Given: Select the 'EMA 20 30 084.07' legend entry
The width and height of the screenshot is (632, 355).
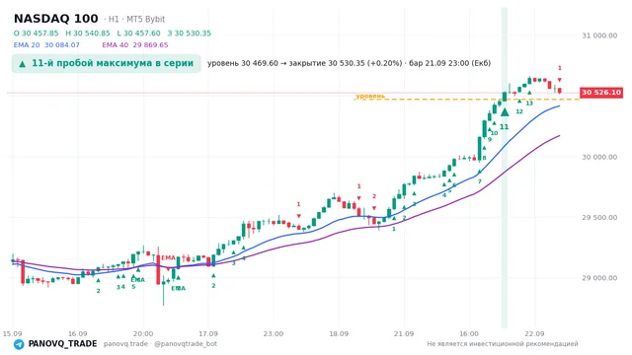Looking at the screenshot, I should click(x=46, y=45).
